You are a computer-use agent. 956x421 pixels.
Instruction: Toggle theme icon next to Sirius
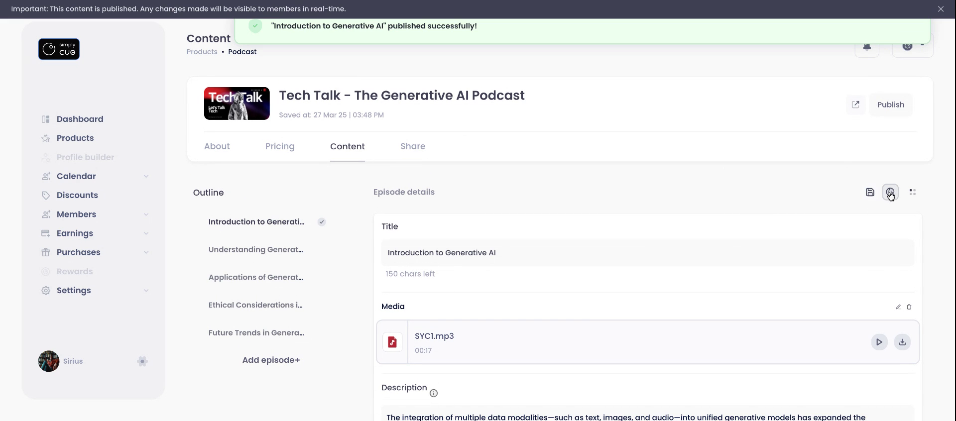click(x=142, y=361)
